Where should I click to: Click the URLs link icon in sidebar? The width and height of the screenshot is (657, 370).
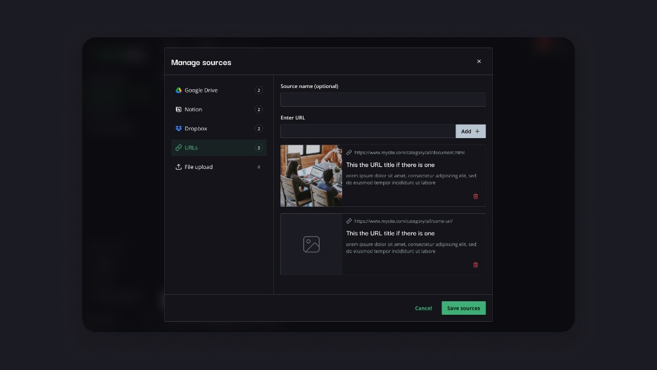[x=178, y=148]
